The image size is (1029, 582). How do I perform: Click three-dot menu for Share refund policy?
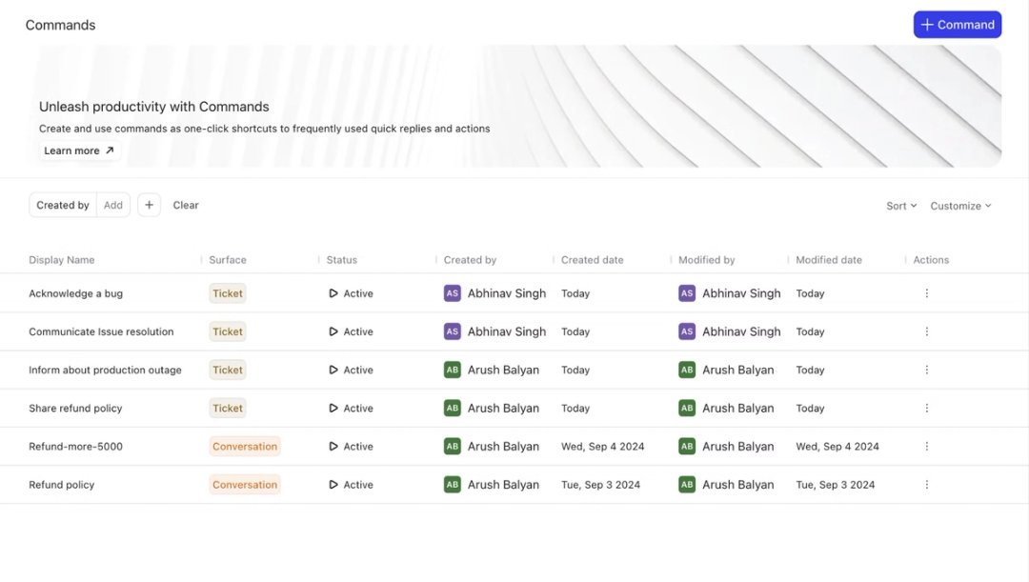click(927, 408)
